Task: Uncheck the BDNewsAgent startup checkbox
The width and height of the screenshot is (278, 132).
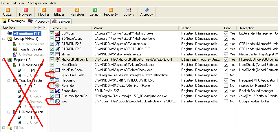Action: point(52,39)
